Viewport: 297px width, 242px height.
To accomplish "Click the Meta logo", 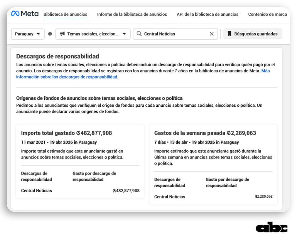I will coord(25,13).
